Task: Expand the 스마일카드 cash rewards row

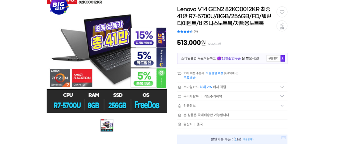Action: click(232, 87)
